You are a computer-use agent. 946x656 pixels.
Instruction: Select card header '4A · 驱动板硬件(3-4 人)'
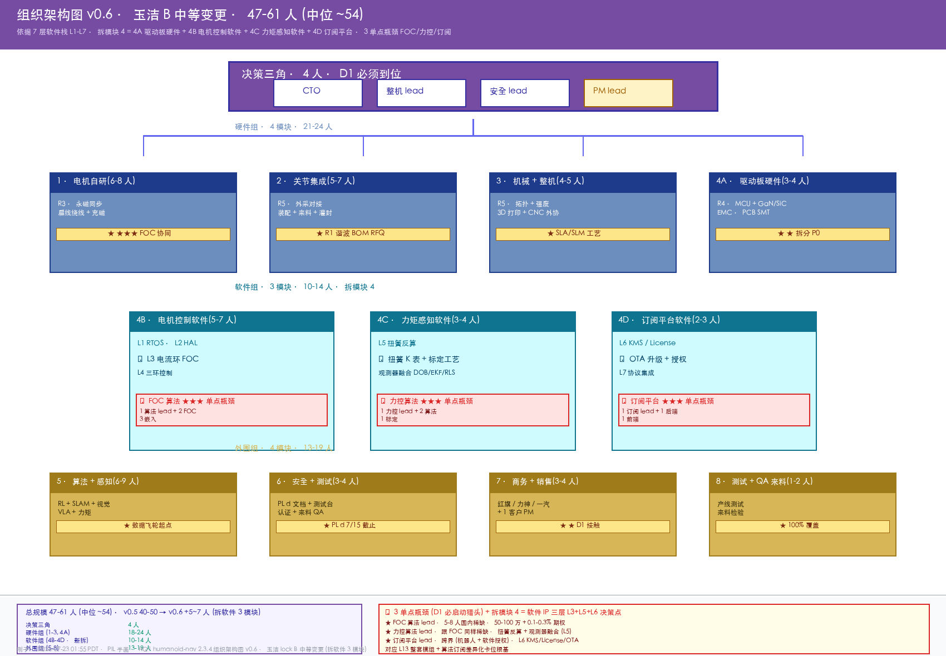[802, 182]
